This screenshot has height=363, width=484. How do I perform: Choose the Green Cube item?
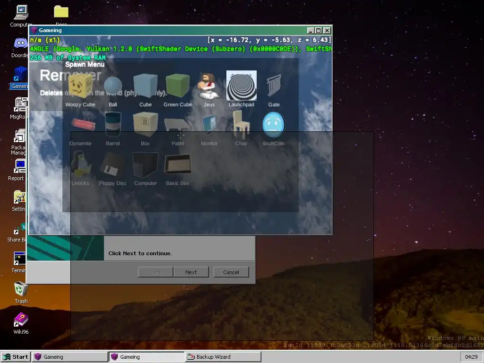point(178,89)
